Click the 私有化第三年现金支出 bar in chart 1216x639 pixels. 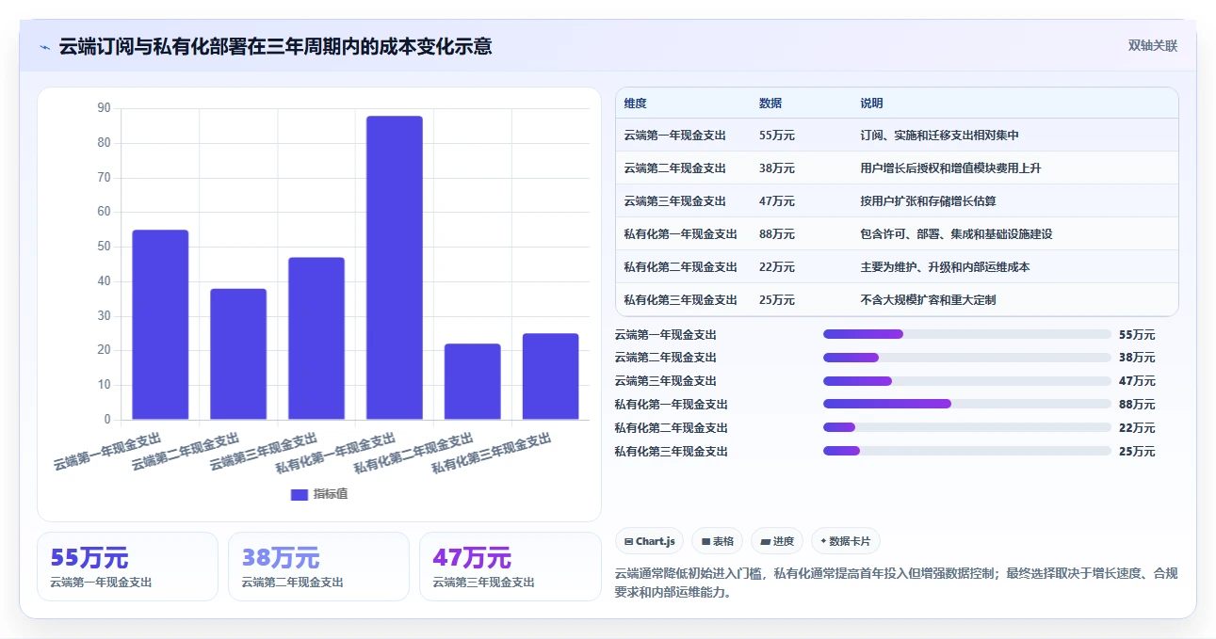[x=551, y=376]
